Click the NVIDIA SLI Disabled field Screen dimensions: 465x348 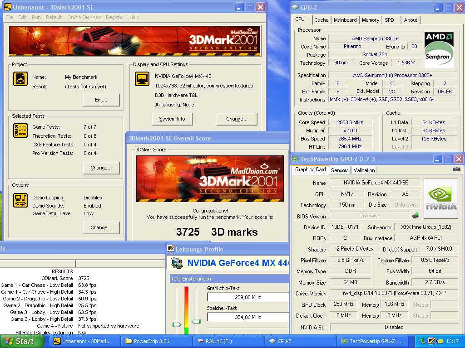tap(394, 327)
